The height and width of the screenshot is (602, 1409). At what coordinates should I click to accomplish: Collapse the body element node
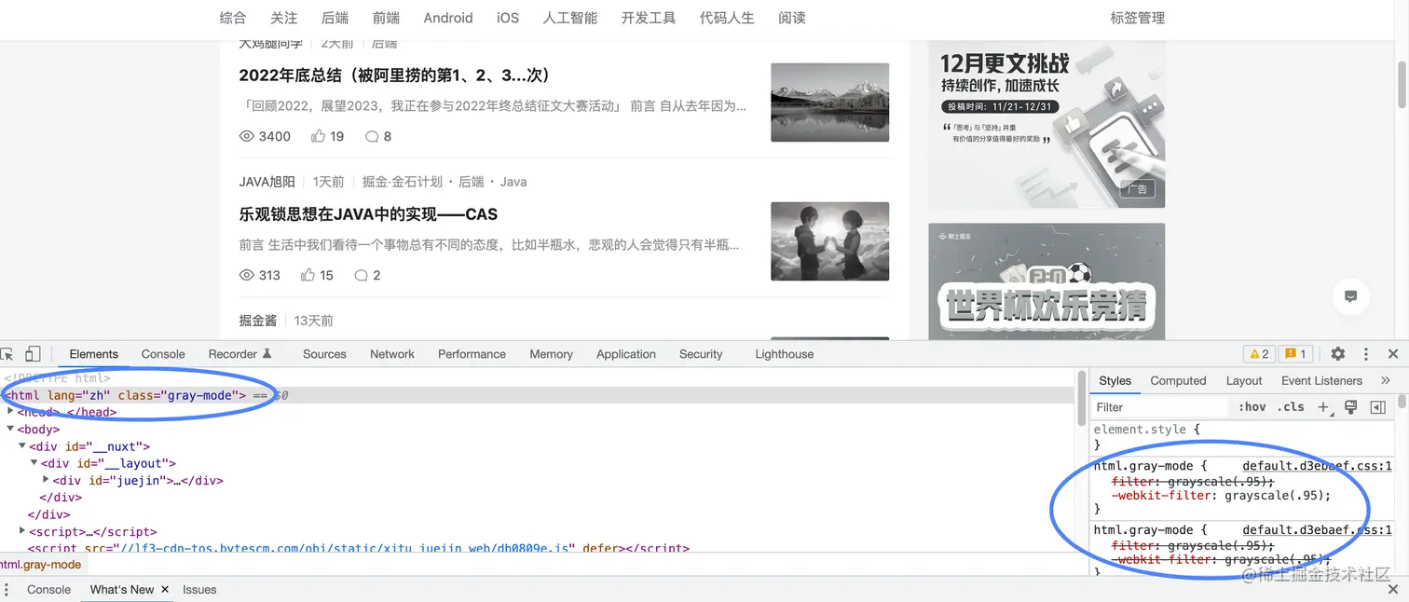[x=11, y=429]
